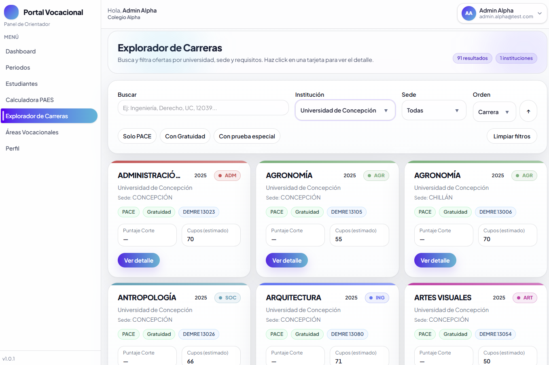Click the Portal Vocacional logo icon

(x=11, y=12)
